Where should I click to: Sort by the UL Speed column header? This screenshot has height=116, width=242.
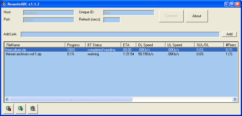(x=180, y=45)
